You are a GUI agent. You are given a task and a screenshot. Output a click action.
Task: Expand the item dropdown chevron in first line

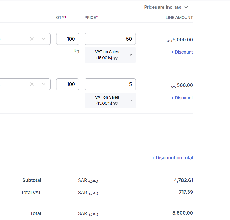(x=44, y=39)
